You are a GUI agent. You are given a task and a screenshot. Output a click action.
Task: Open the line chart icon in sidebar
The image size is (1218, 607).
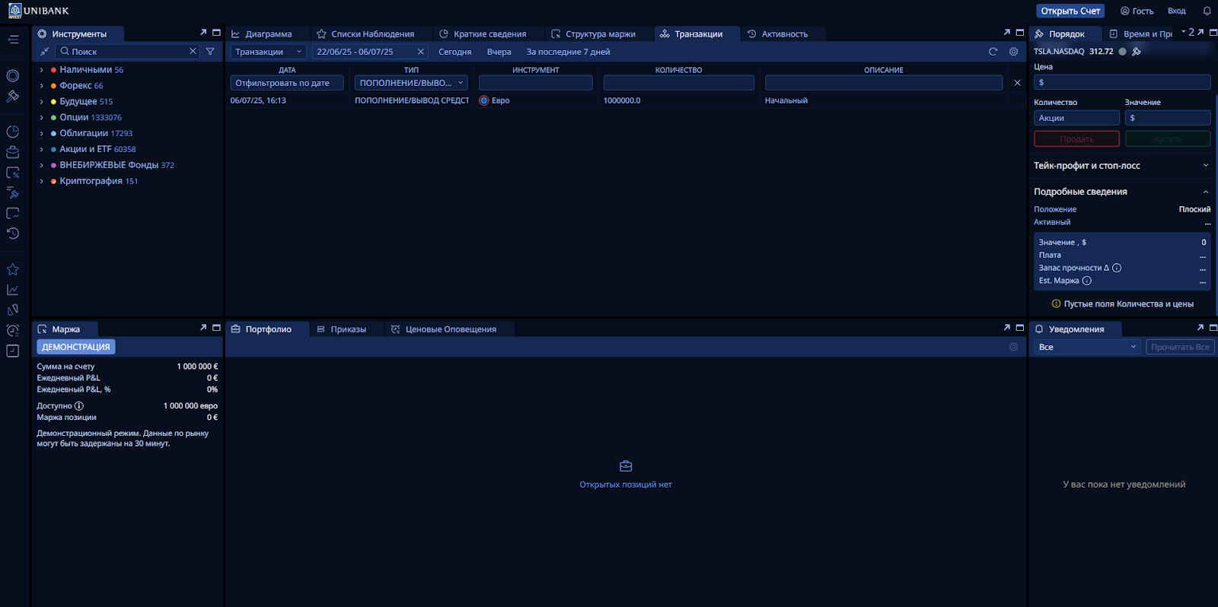[x=13, y=290]
